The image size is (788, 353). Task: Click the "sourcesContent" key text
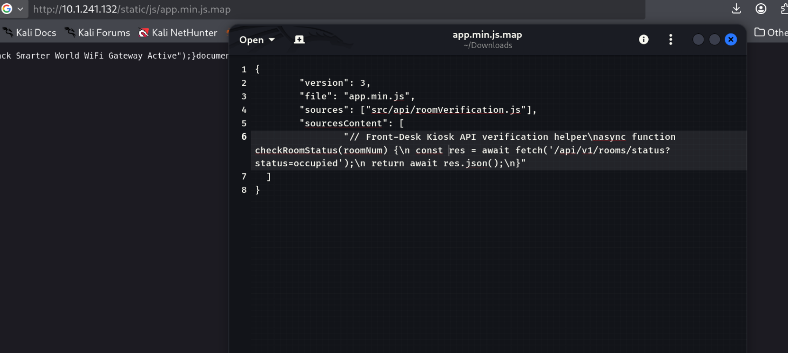[x=343, y=124]
